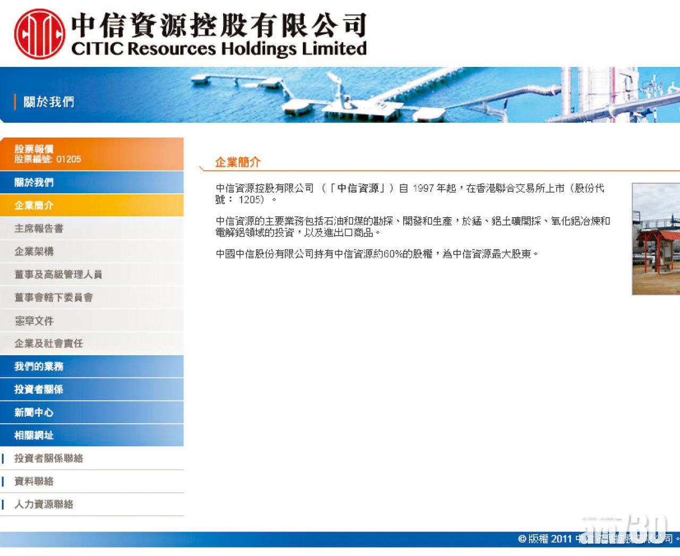Go to 新聞中心
The width and height of the screenshot is (680, 556).
(92, 412)
